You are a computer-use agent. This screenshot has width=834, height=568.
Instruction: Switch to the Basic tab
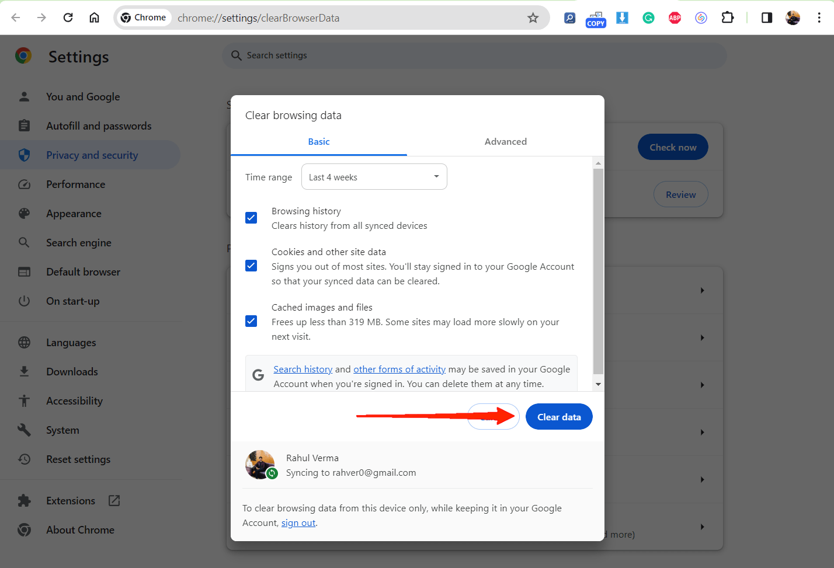click(x=319, y=142)
